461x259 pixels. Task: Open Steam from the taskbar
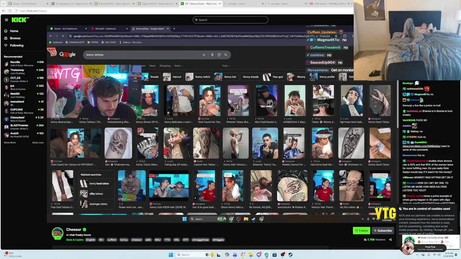click(291, 255)
